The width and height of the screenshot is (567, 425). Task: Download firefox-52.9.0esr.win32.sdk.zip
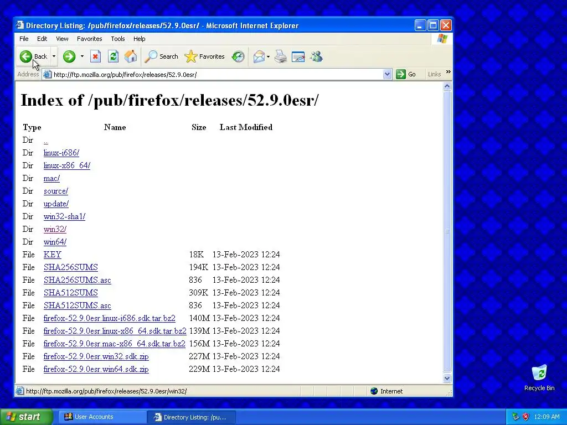(96, 356)
